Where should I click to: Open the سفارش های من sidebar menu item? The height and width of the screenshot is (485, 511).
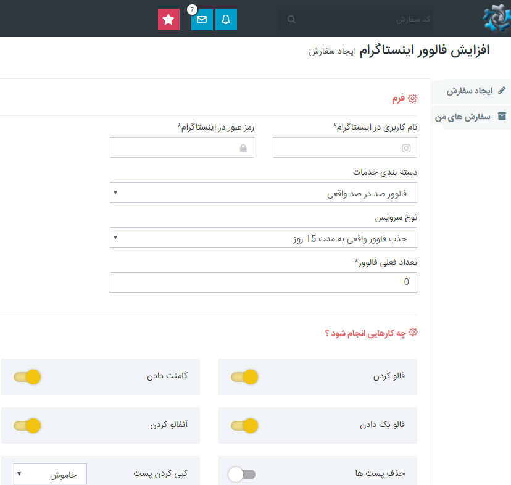(x=472, y=117)
